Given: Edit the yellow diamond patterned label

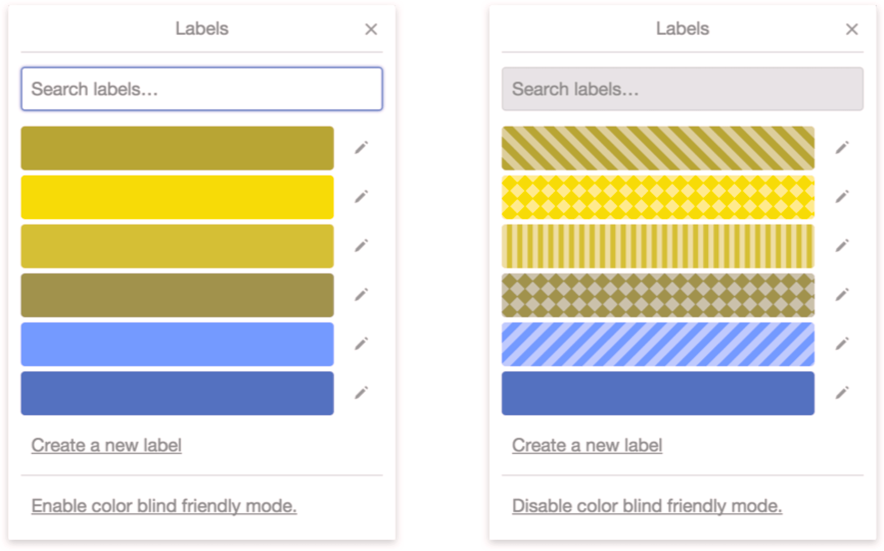Looking at the screenshot, I should (x=842, y=197).
